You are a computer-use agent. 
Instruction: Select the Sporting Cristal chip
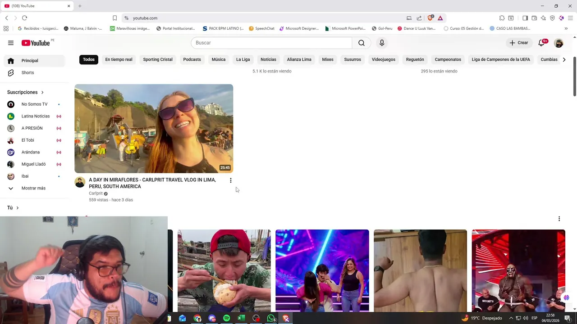(x=158, y=59)
